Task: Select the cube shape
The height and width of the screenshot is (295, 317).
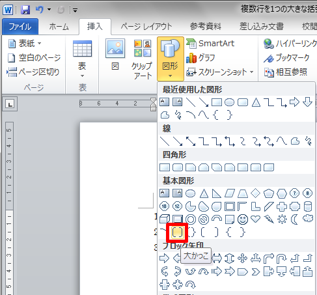Action: pos(164,219)
